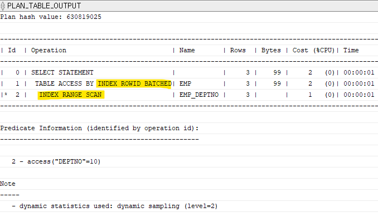The image size is (378, 222).
Task: Click the EMP table name
Action: (185, 83)
